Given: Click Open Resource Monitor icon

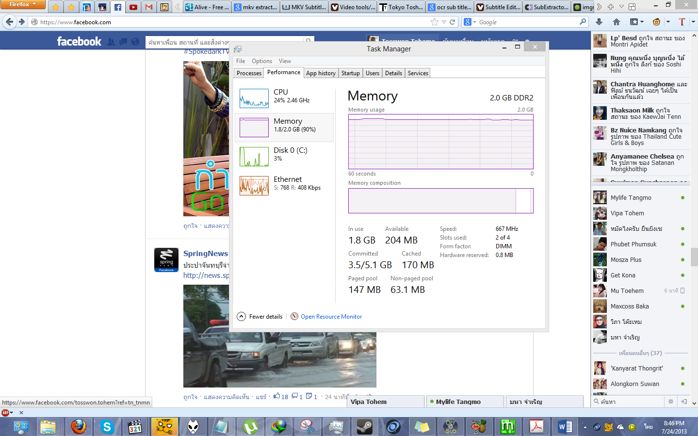Looking at the screenshot, I should coord(294,316).
